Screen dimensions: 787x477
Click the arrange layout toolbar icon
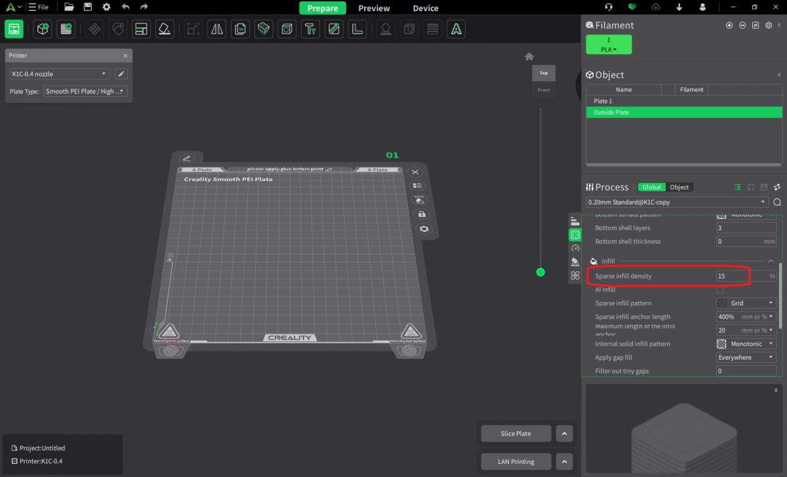coord(141,29)
